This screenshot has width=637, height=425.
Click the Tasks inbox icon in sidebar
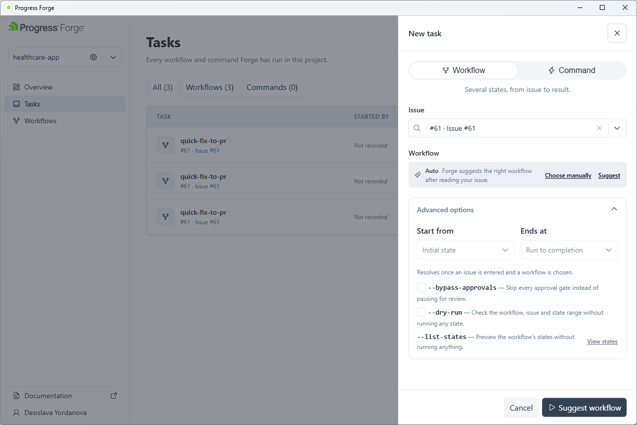tap(16, 104)
